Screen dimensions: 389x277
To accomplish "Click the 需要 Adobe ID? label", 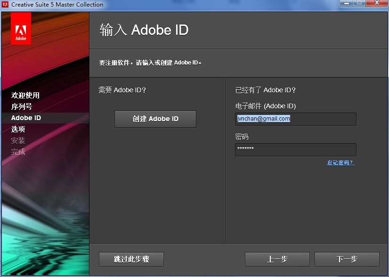I will pyautogui.click(x=122, y=90).
